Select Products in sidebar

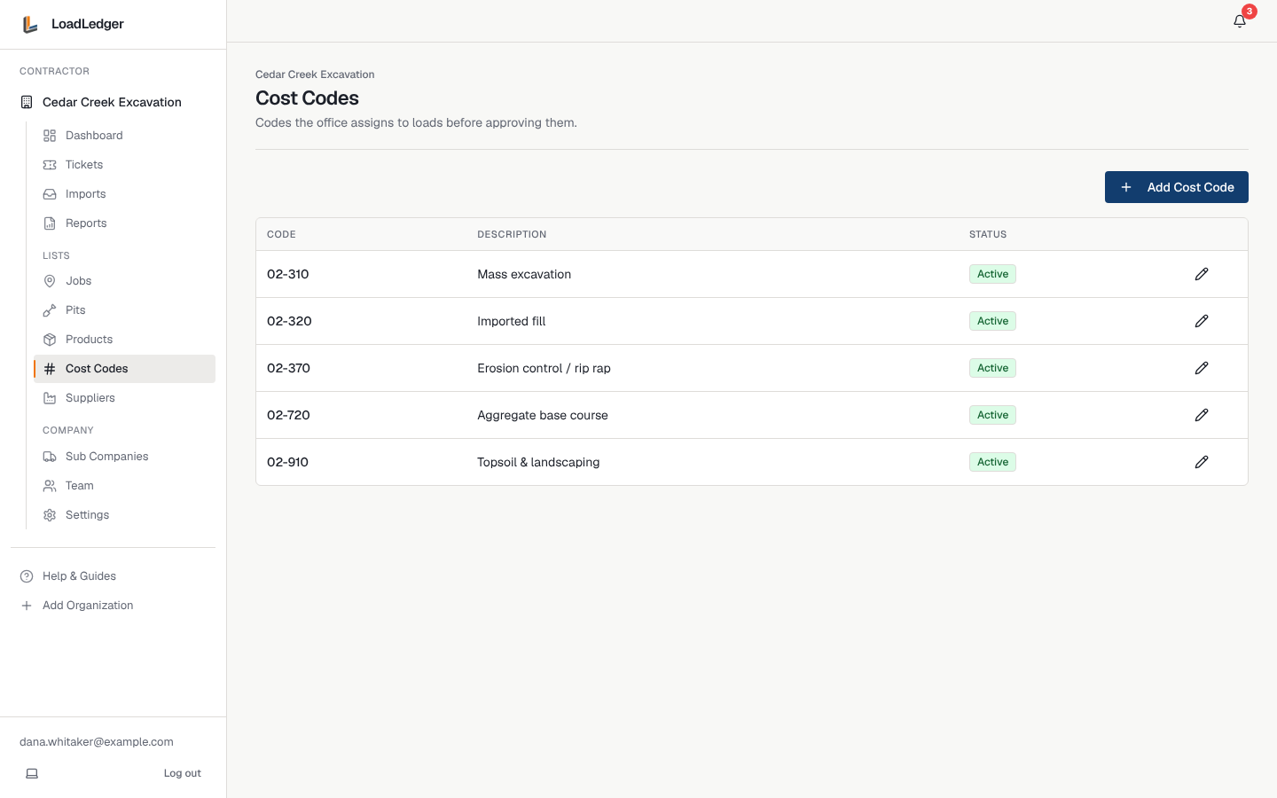[x=124, y=340]
